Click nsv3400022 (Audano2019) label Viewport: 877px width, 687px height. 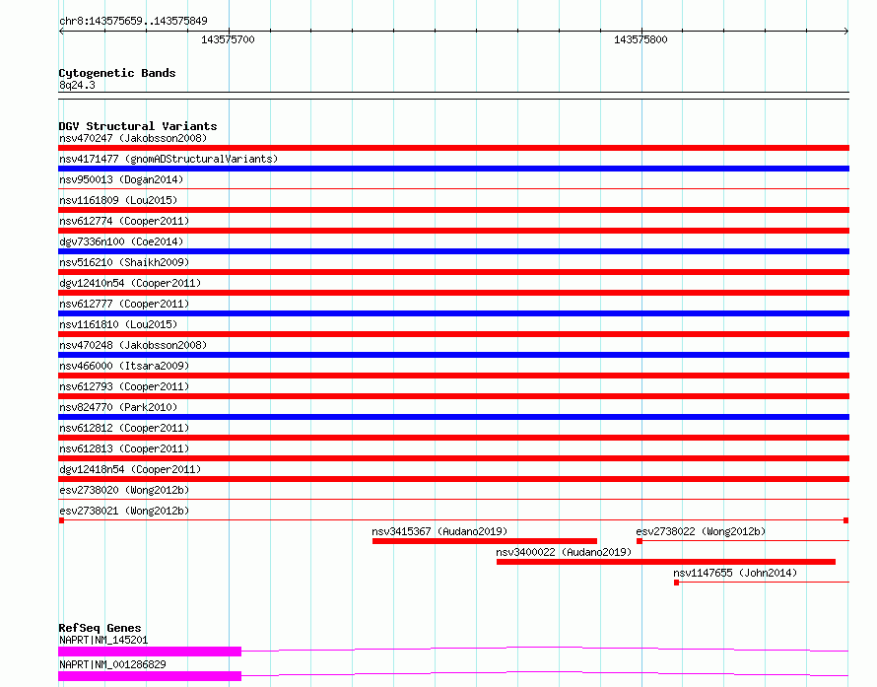point(564,552)
